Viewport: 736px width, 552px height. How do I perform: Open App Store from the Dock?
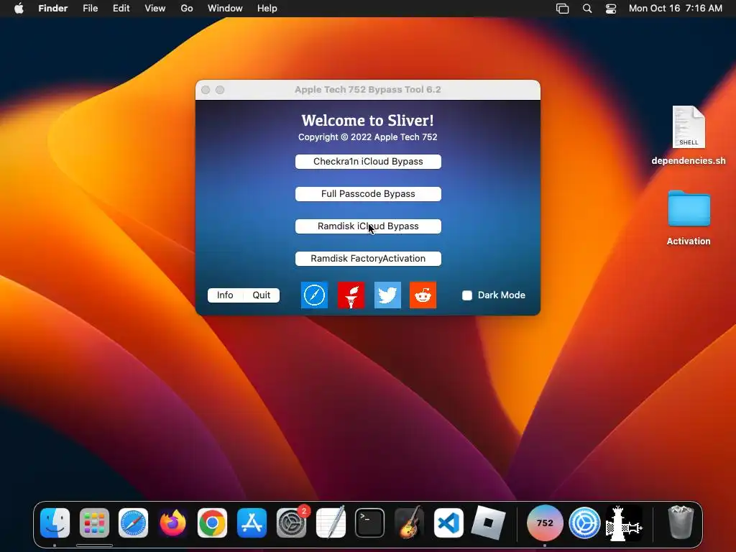pos(252,523)
